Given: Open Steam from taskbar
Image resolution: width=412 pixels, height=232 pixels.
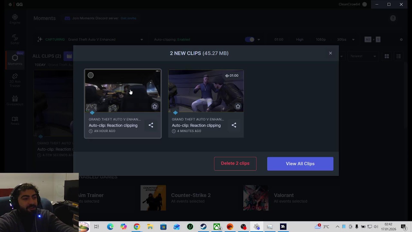Looking at the screenshot, I should 203,227.
